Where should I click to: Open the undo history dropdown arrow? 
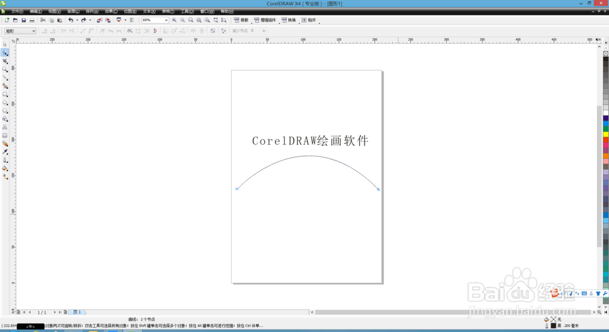[x=77, y=20]
